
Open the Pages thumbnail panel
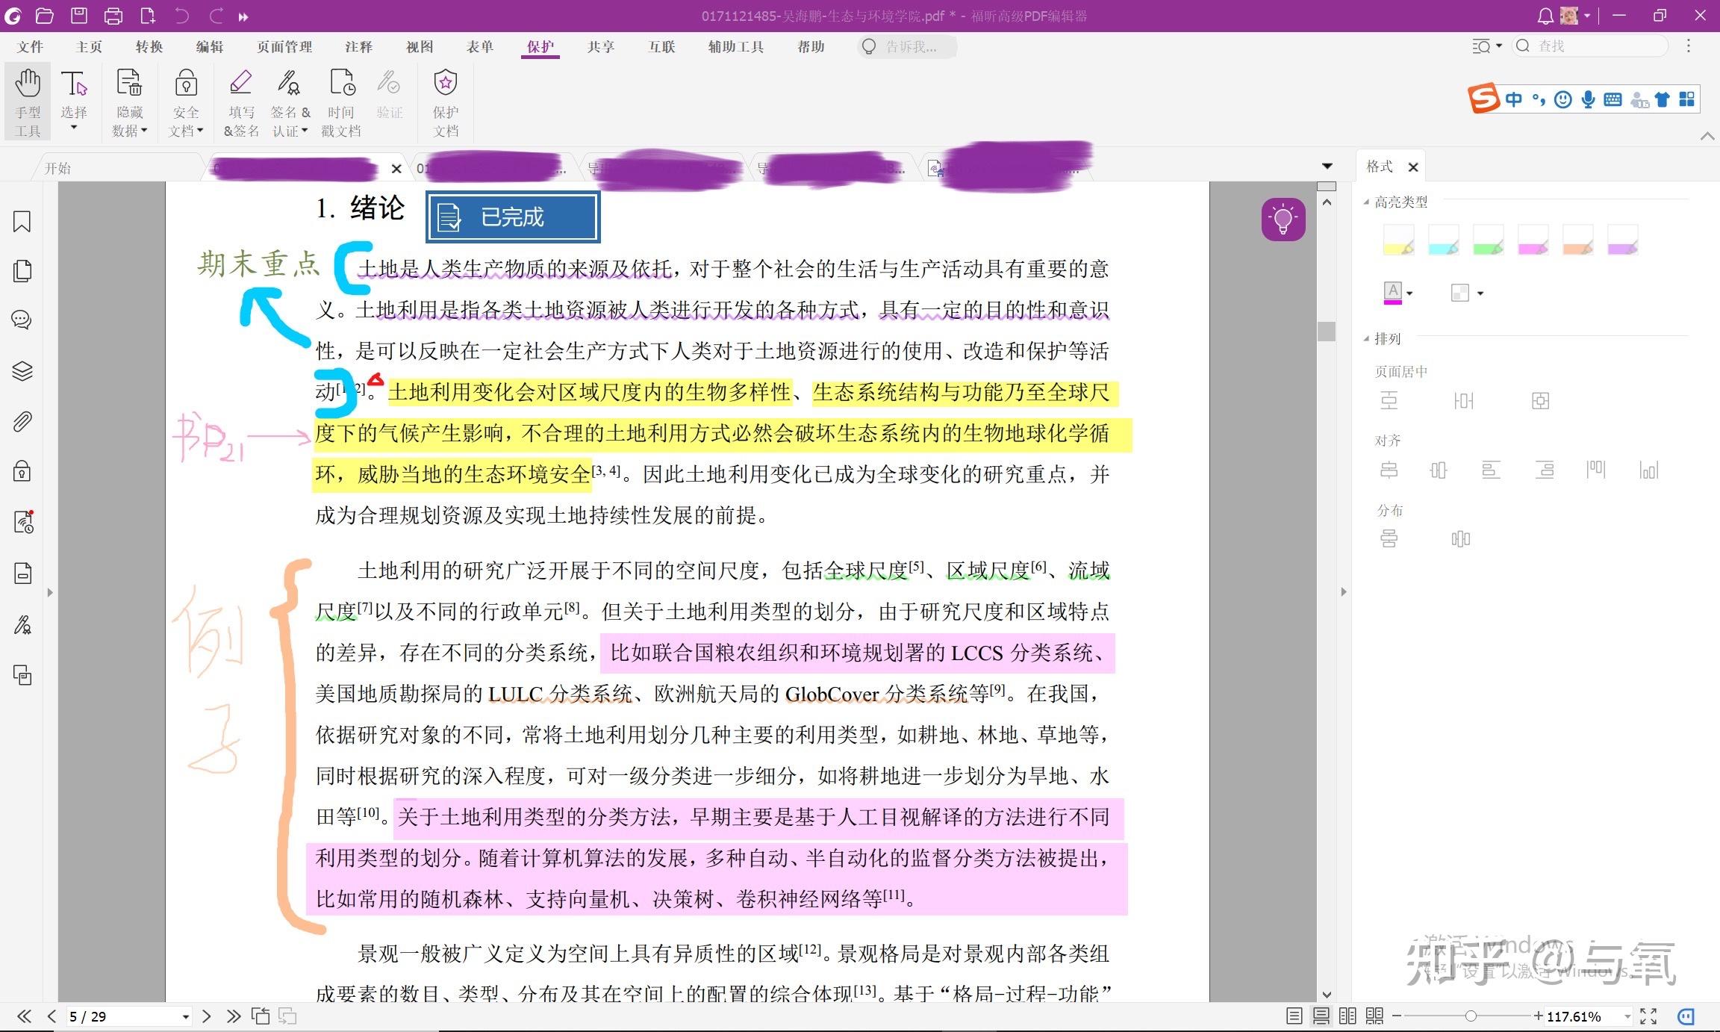22,271
